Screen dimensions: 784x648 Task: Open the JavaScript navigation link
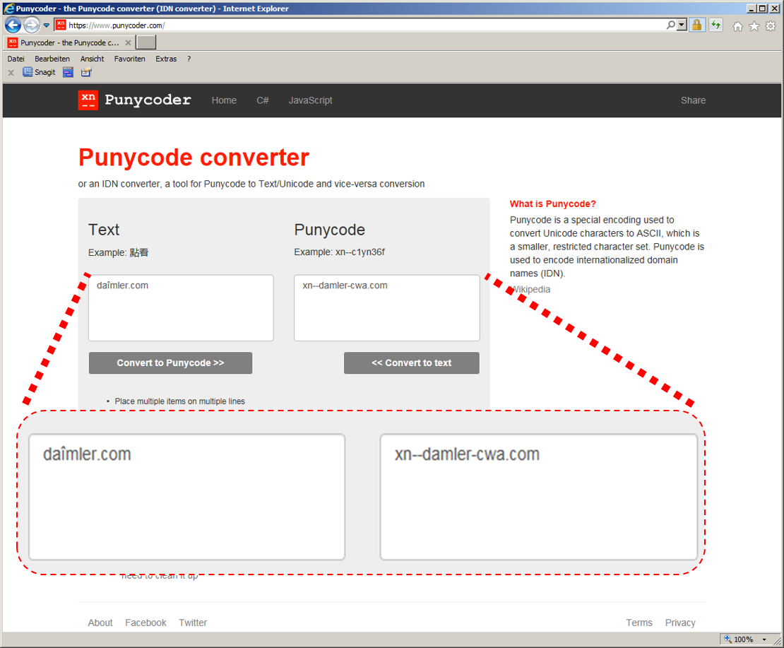tap(310, 100)
